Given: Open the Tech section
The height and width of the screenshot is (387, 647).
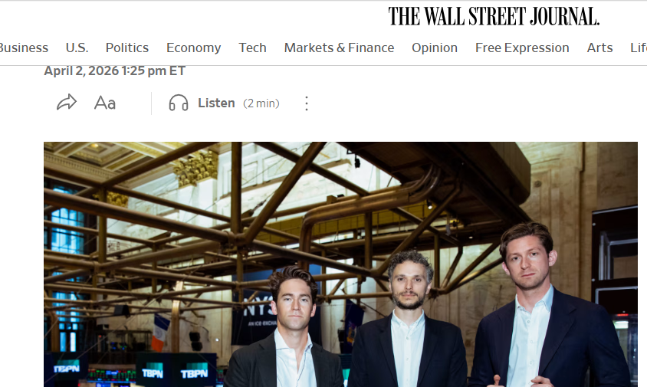Looking at the screenshot, I should pyautogui.click(x=252, y=48).
